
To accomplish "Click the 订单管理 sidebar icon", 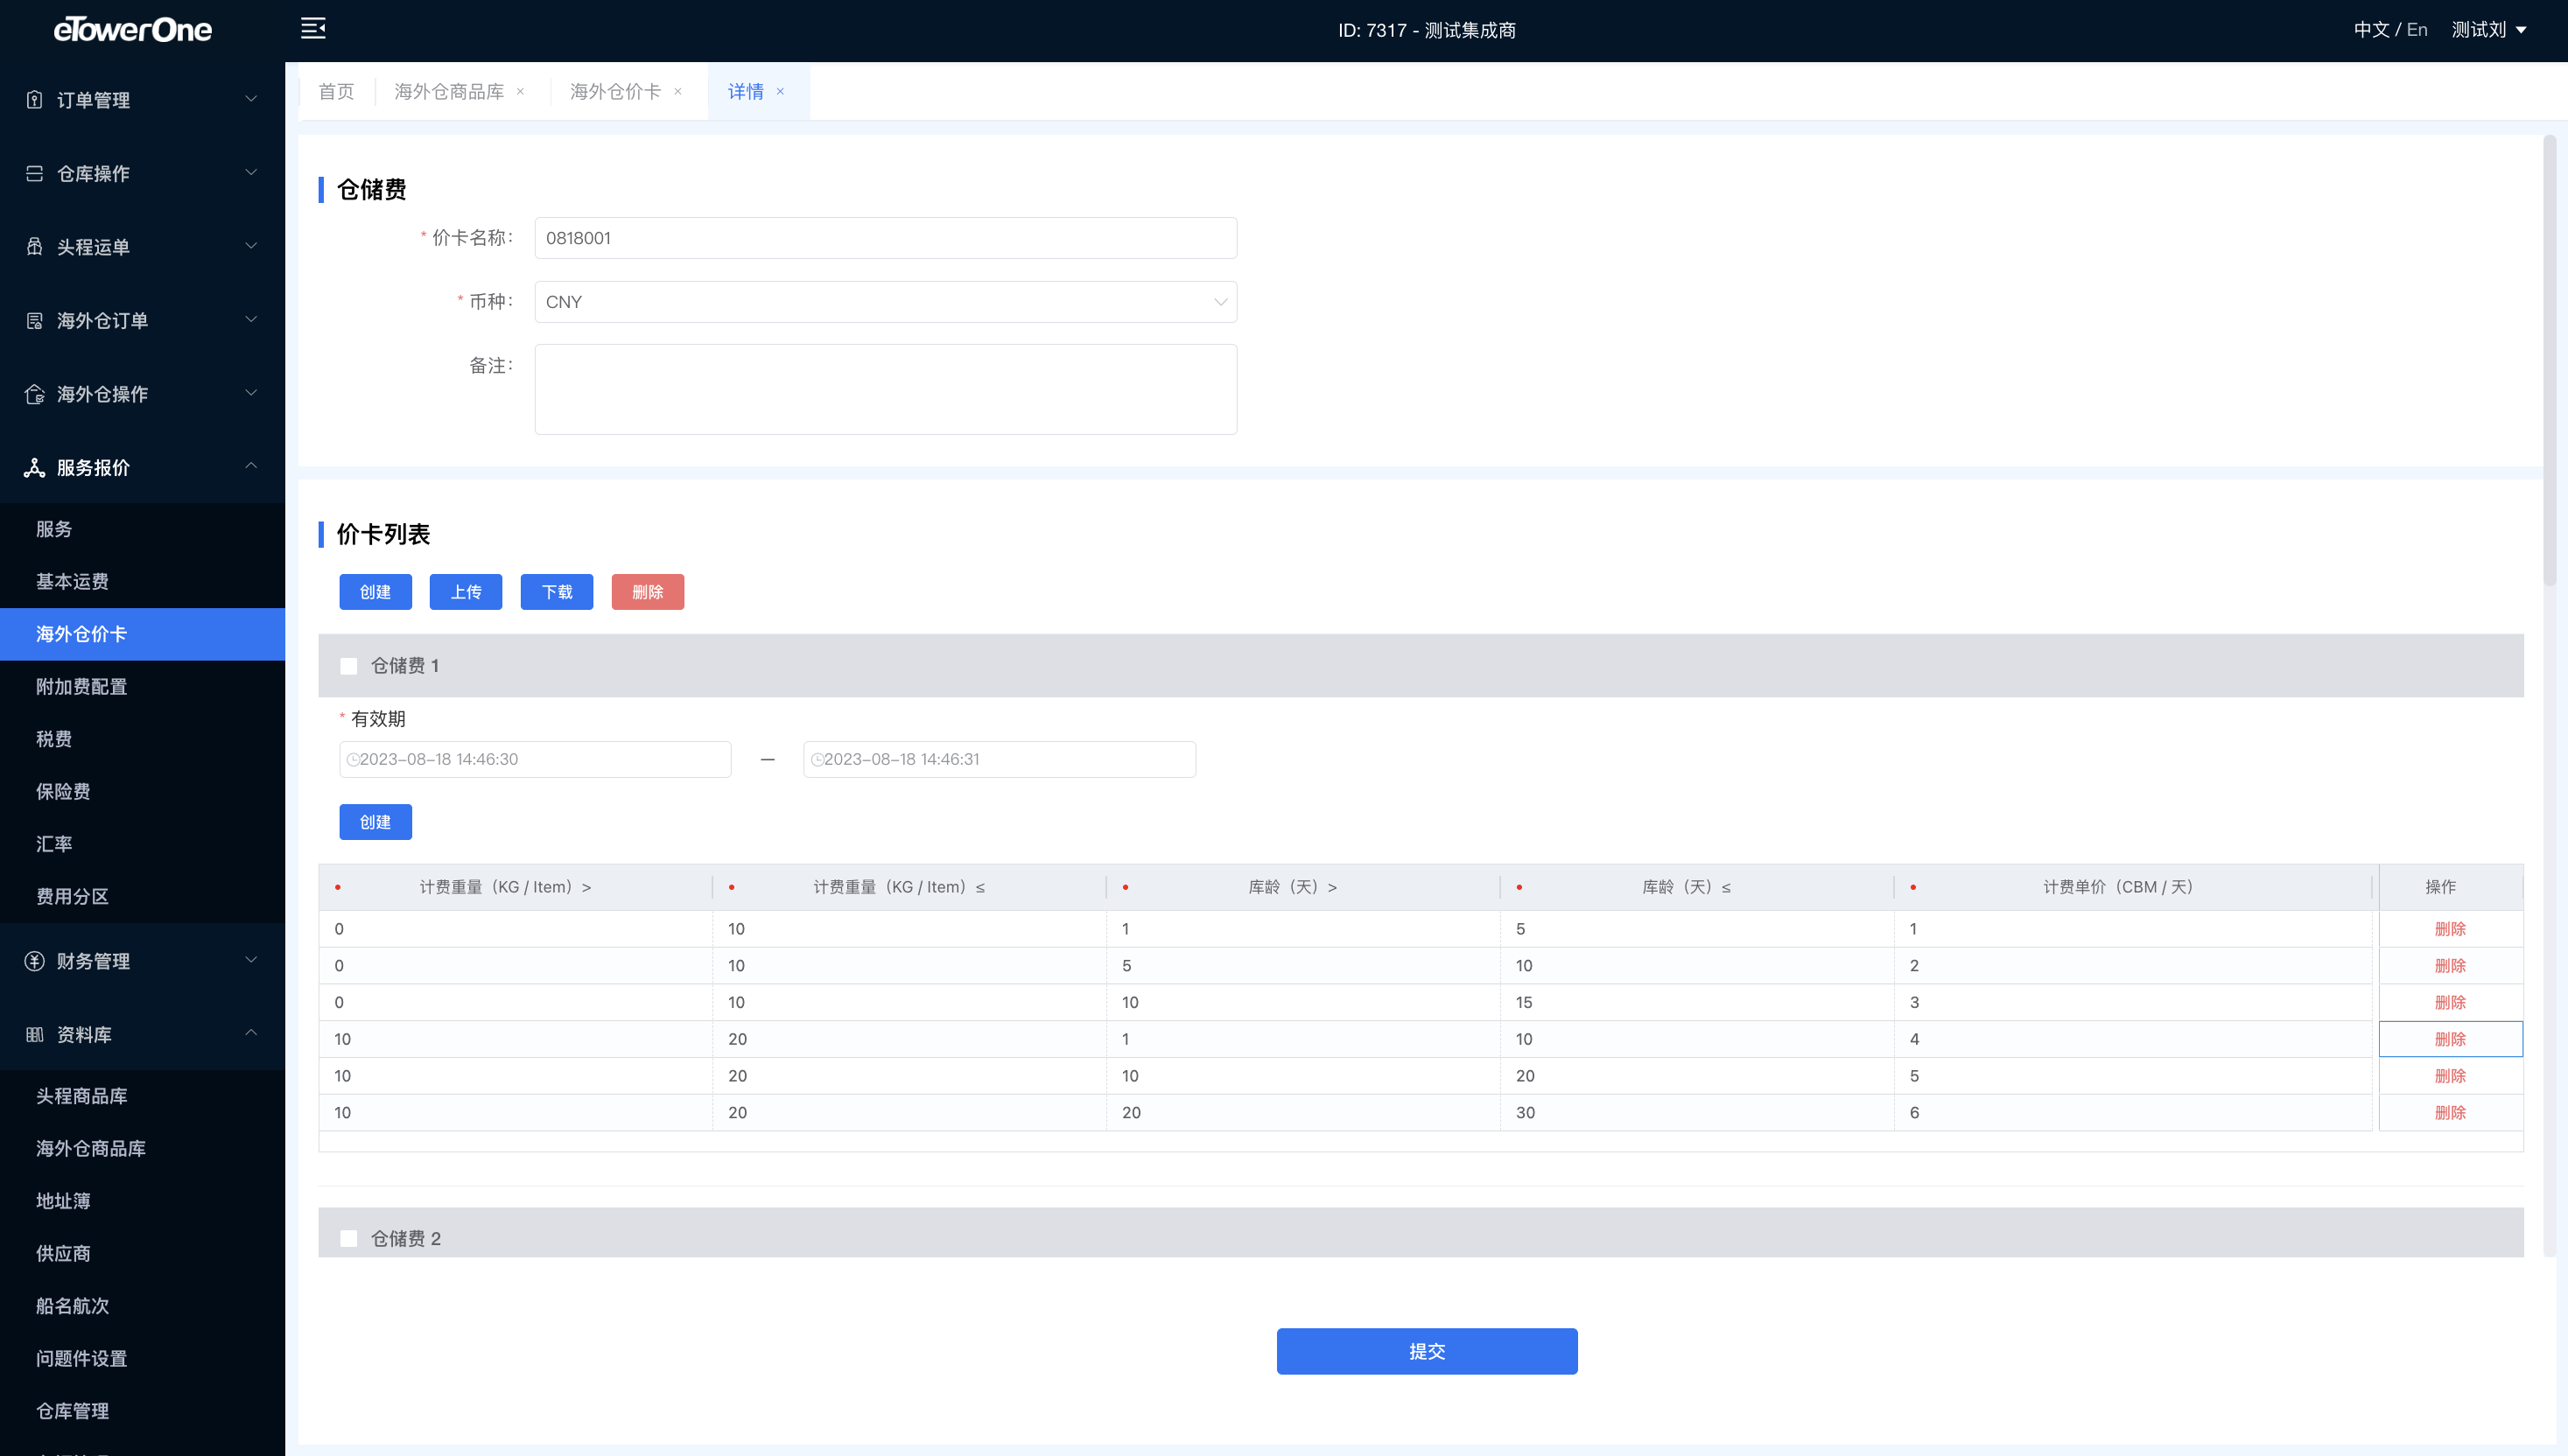I will [34, 99].
